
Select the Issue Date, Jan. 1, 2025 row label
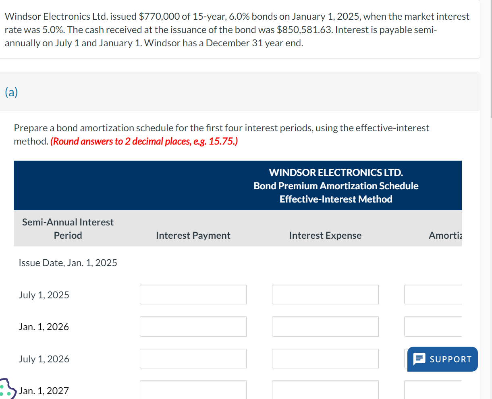68,263
